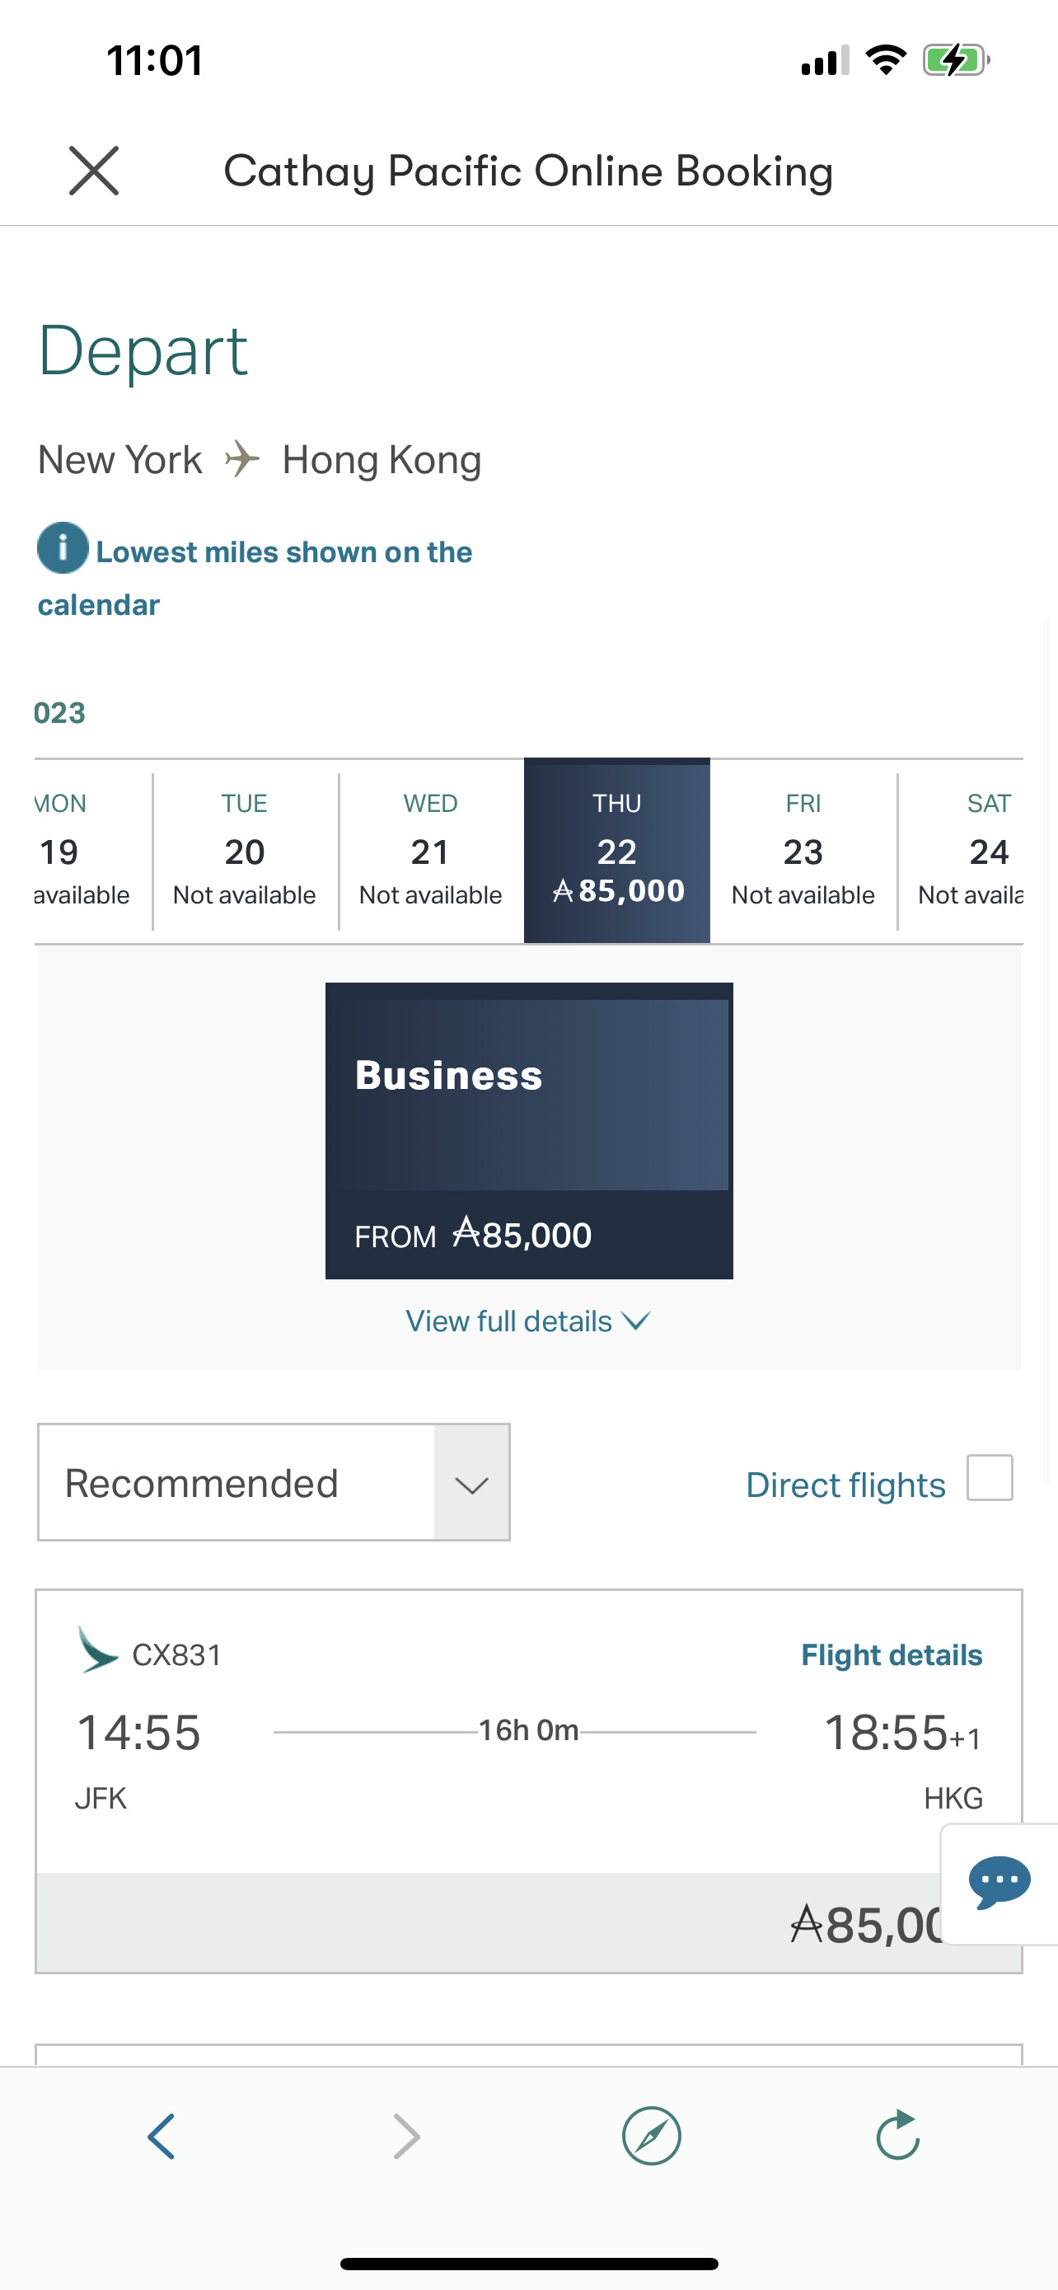This screenshot has height=2290, width=1058.
Task: Open Flight details for CX831
Action: [891, 1655]
